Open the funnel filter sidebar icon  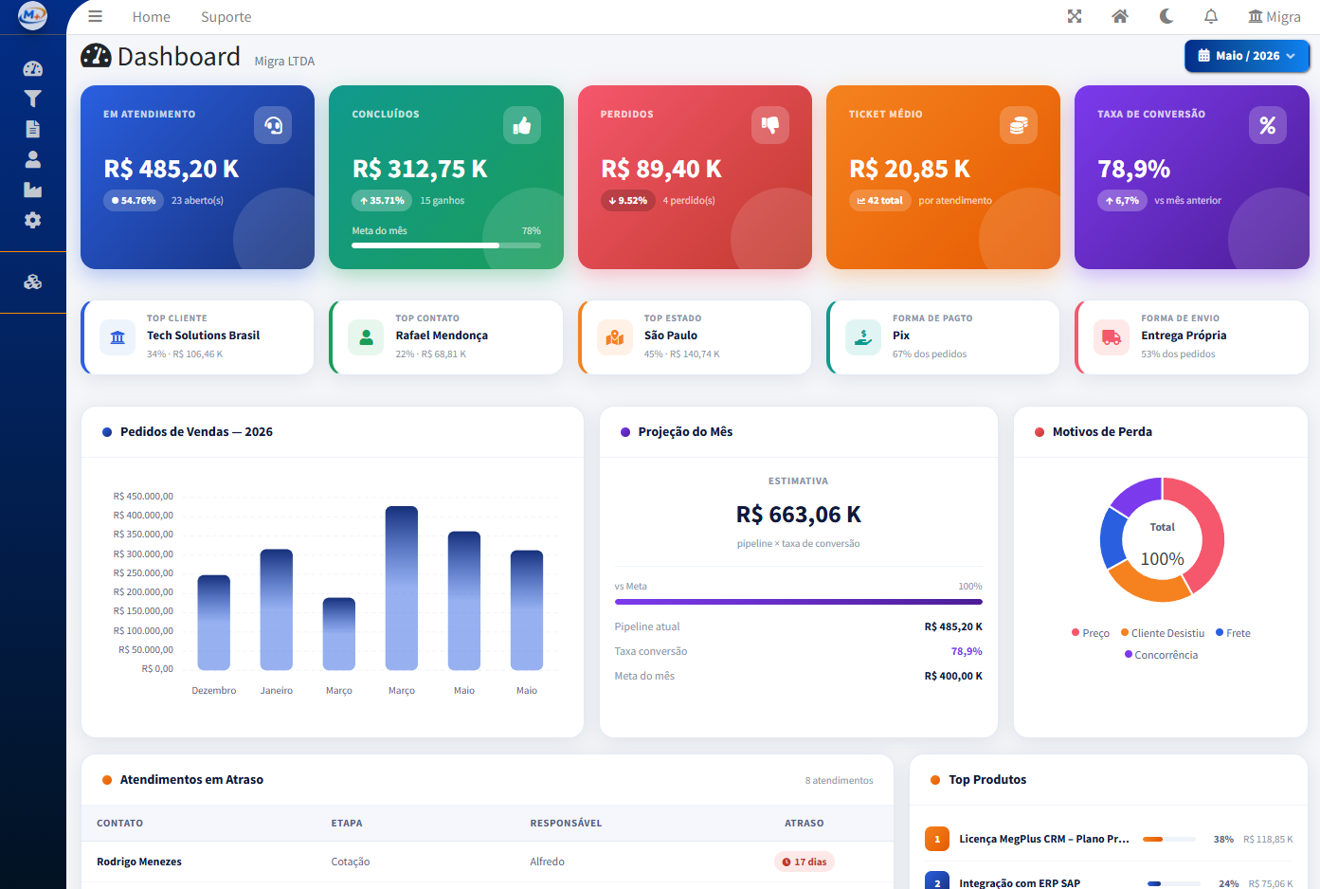click(x=33, y=99)
